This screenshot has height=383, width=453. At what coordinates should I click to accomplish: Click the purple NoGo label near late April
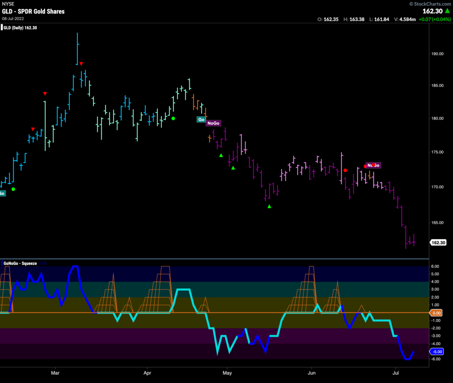pos(213,123)
